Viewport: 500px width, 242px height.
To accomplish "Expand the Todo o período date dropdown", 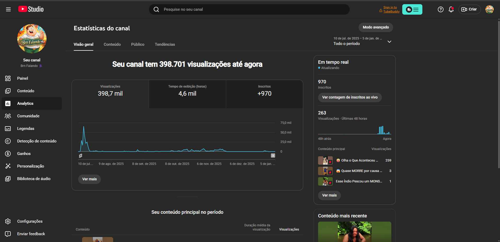I will 363,41.
